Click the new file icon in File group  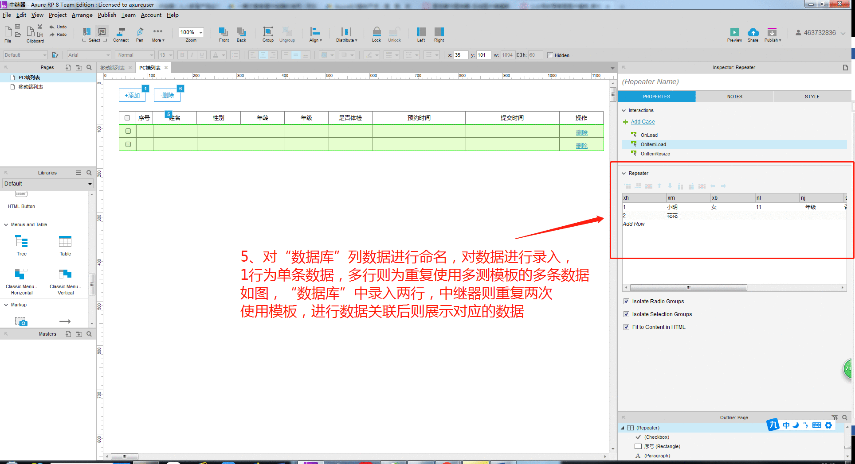click(x=8, y=31)
